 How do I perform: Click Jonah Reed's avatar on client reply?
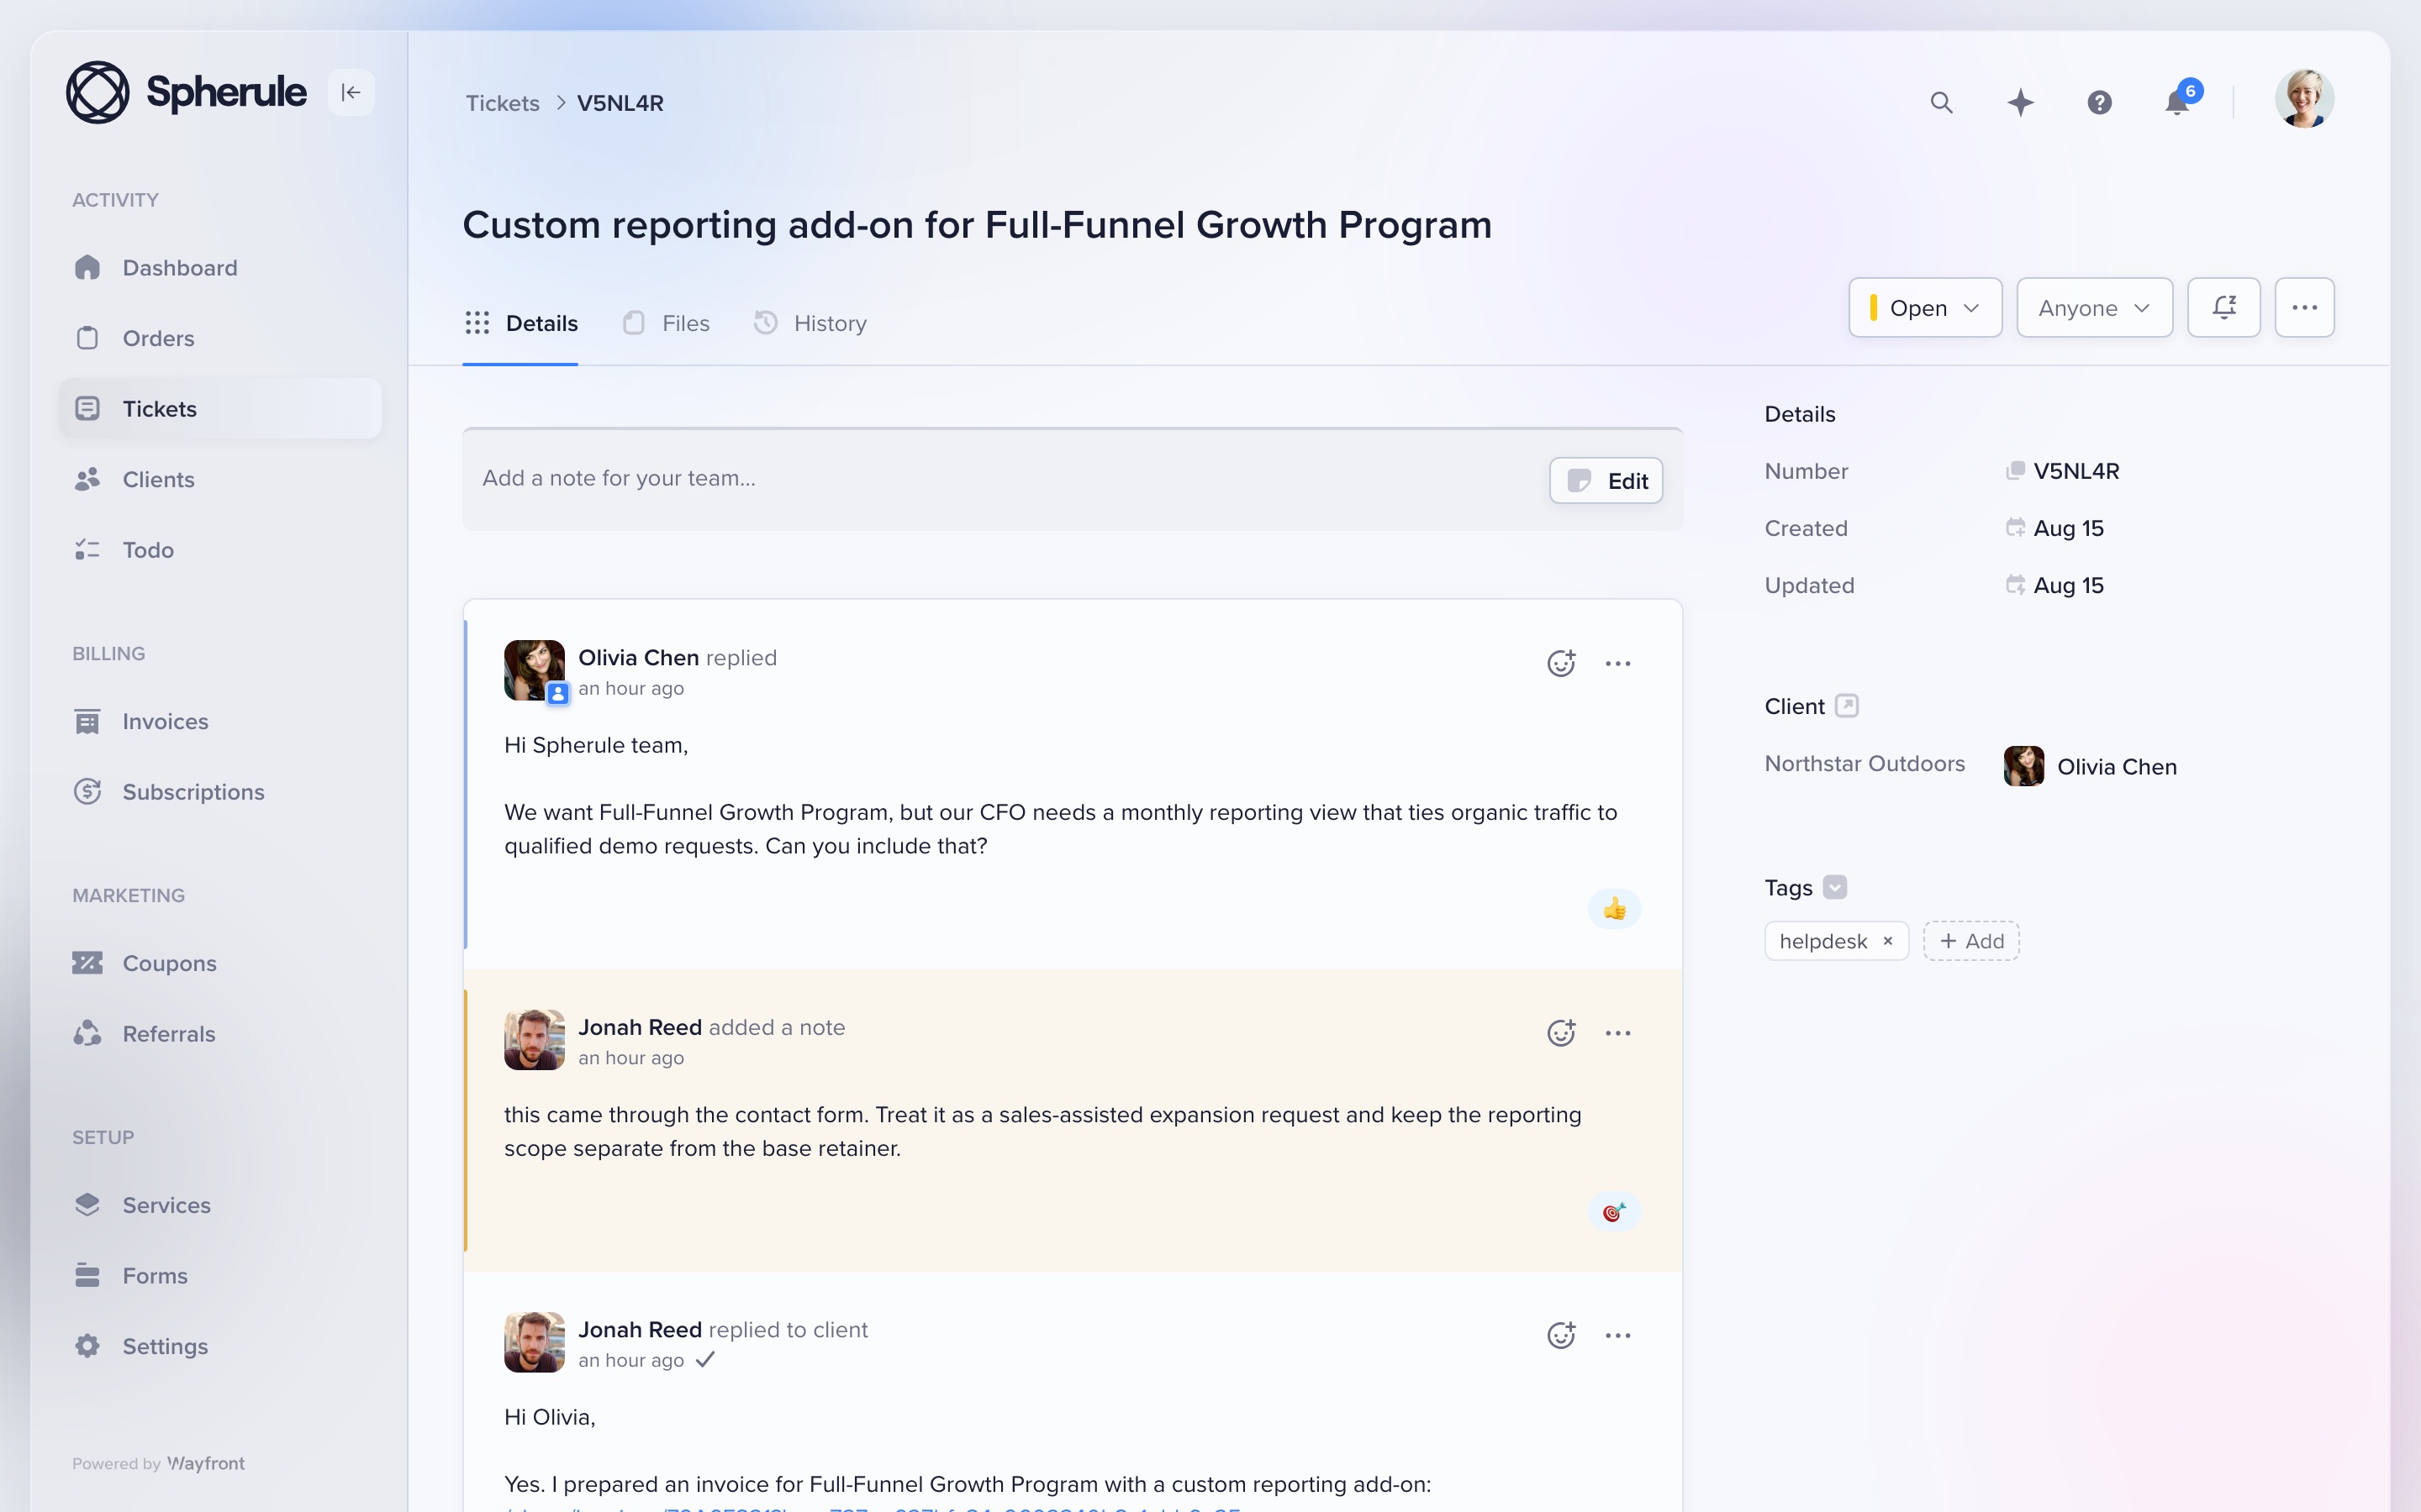535,1342
